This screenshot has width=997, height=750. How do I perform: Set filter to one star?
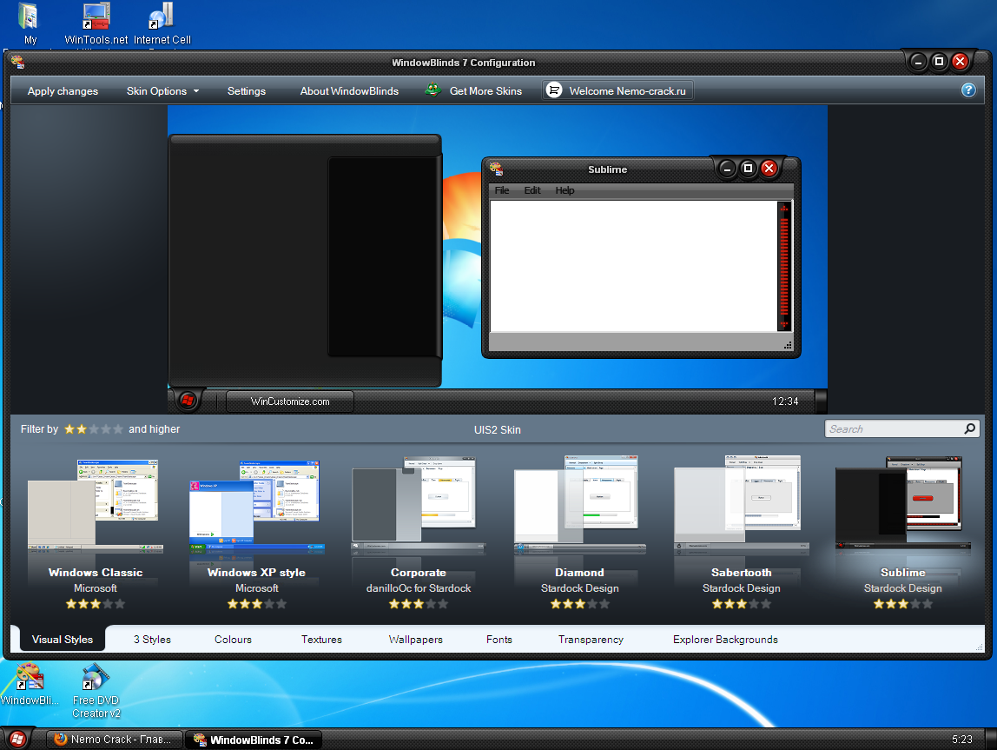[69, 429]
